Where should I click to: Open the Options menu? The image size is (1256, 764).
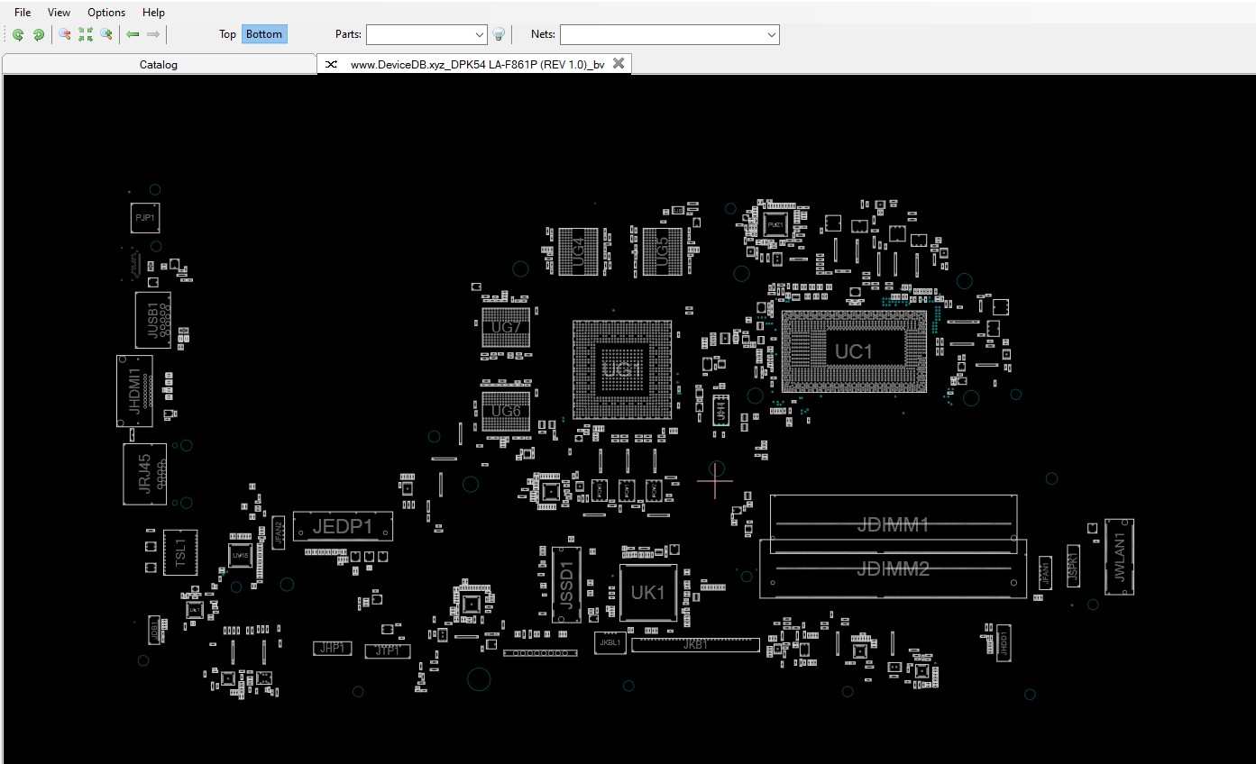click(106, 13)
